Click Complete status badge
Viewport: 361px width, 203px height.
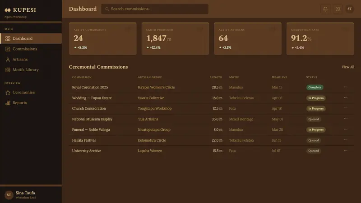315,87
